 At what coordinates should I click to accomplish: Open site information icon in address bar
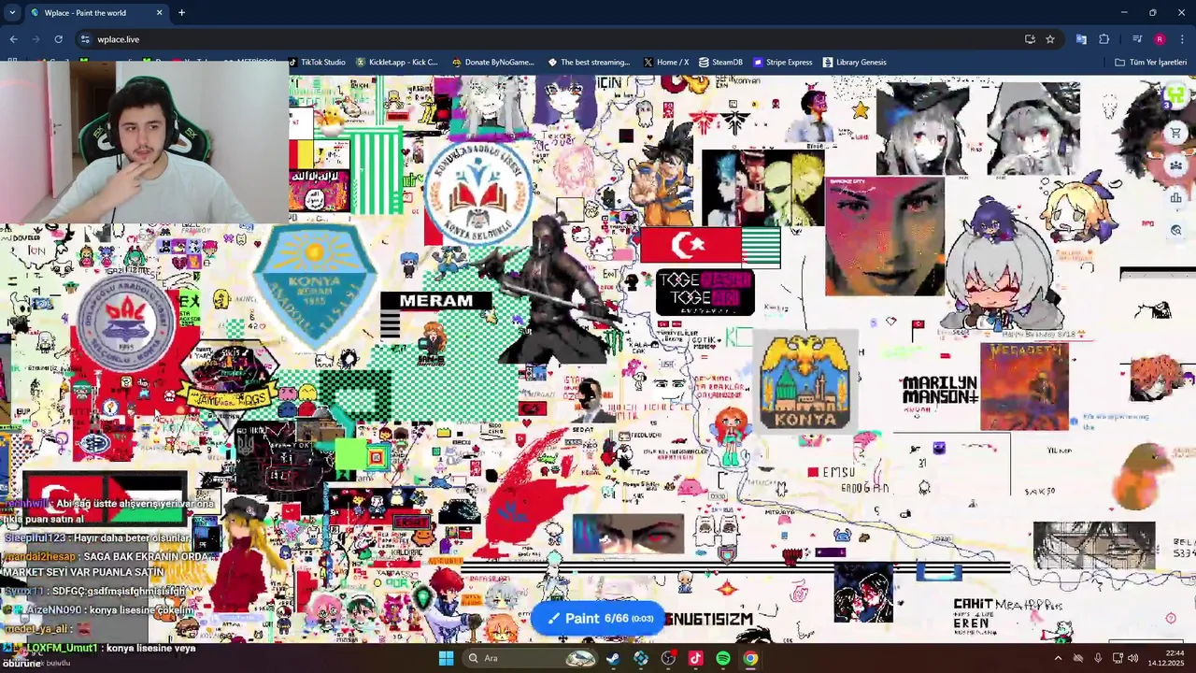(x=85, y=39)
